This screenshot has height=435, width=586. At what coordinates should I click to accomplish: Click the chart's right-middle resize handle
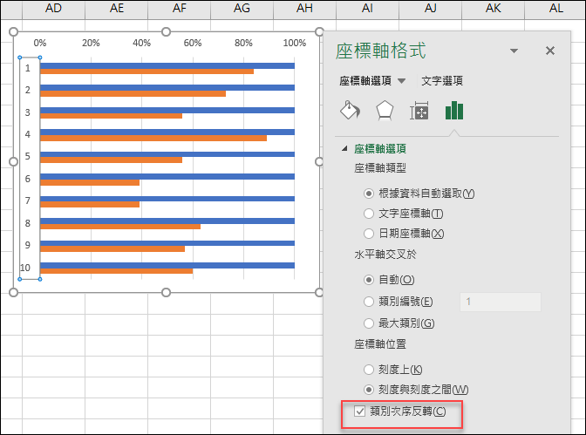tap(319, 161)
